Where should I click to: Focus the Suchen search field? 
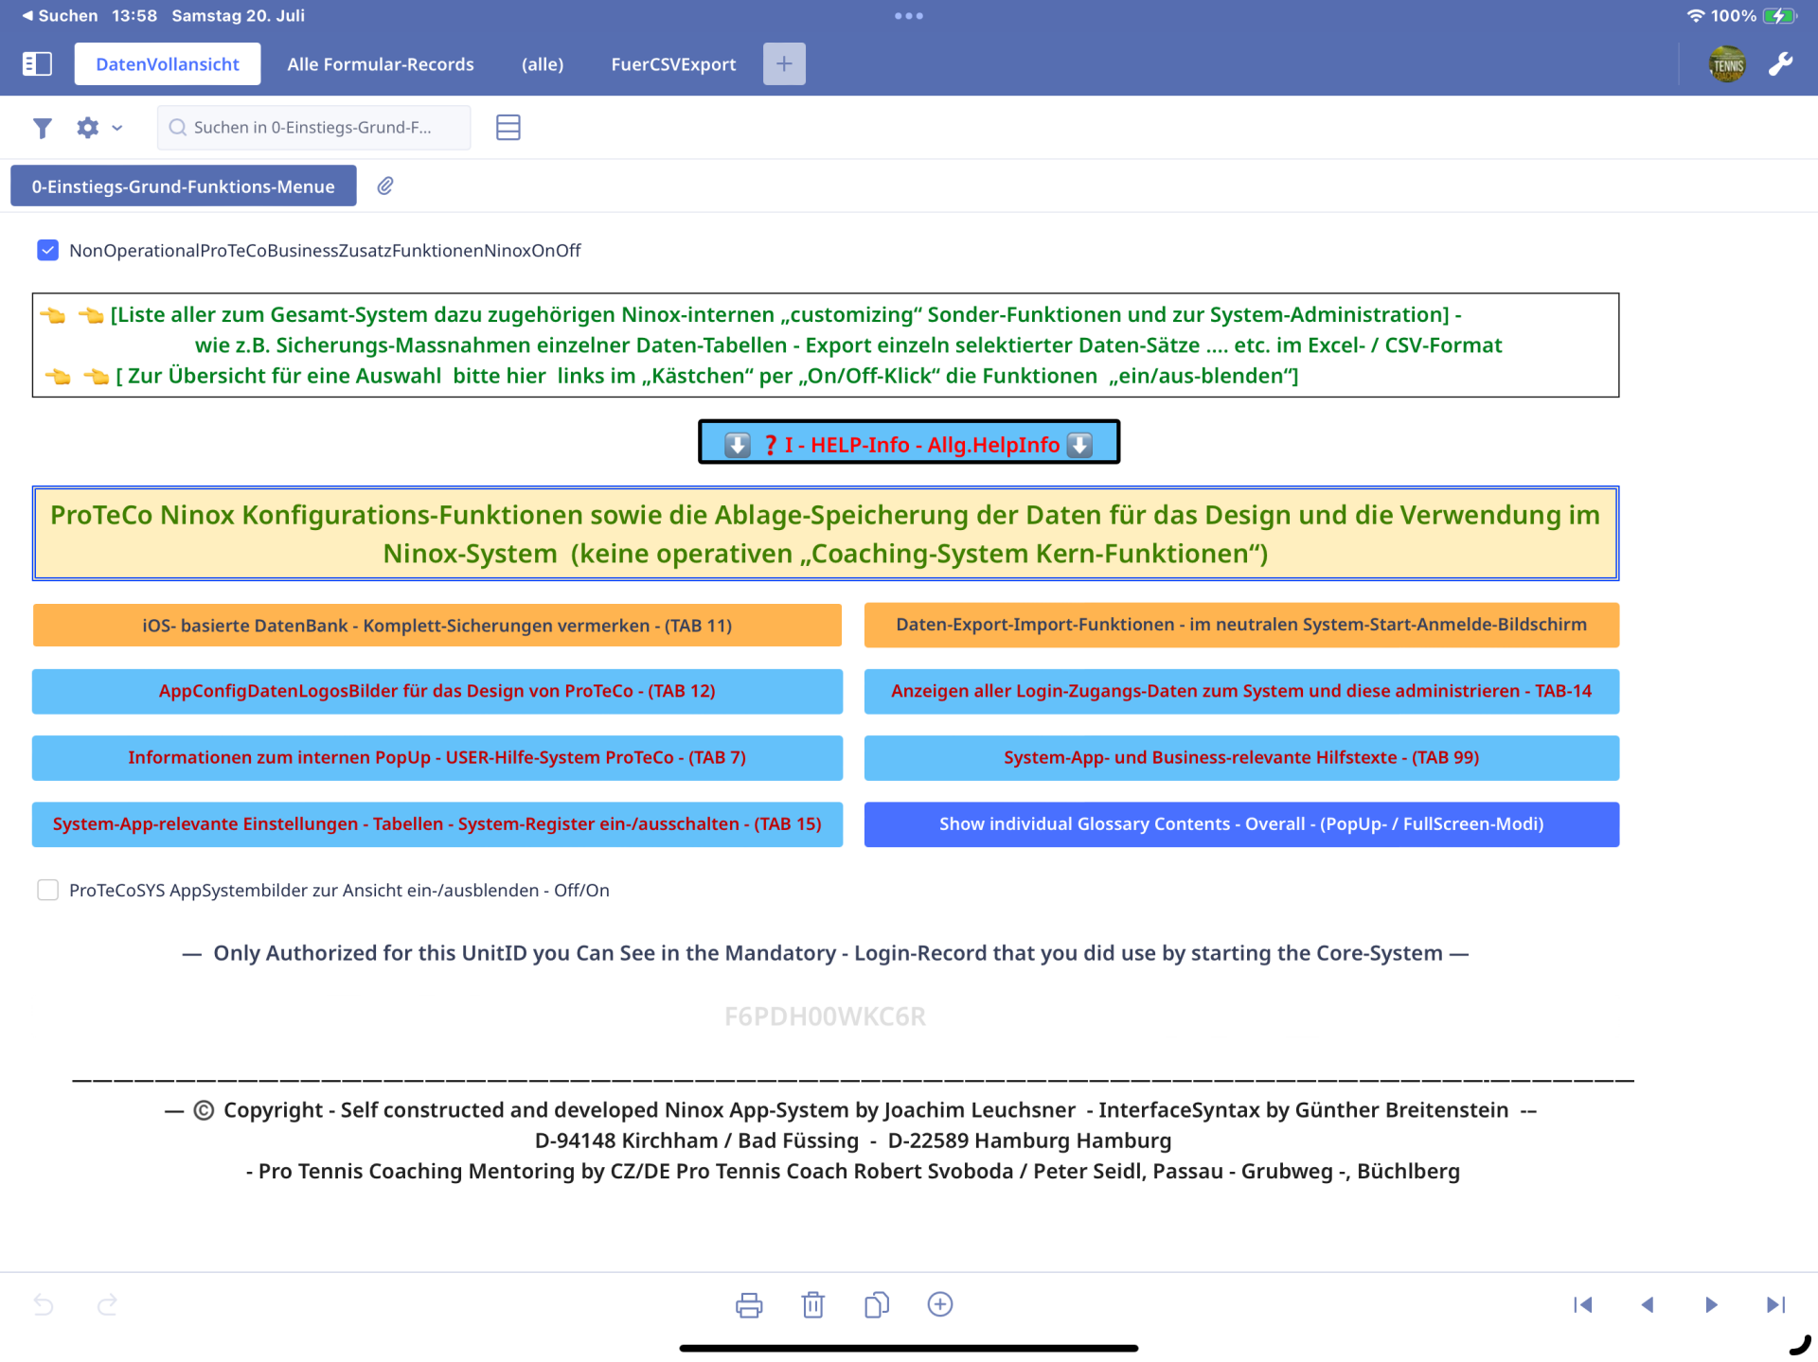[313, 128]
